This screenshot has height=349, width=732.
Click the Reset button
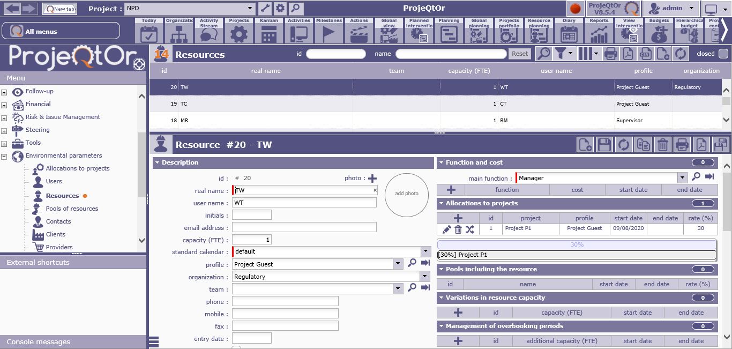point(520,54)
